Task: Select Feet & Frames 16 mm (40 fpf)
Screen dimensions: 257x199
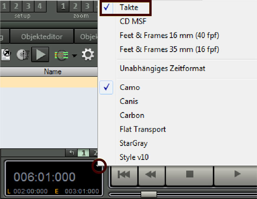Action: pos(169,35)
